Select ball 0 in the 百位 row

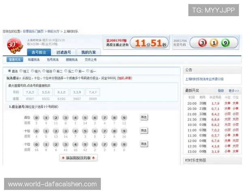tap(36, 118)
